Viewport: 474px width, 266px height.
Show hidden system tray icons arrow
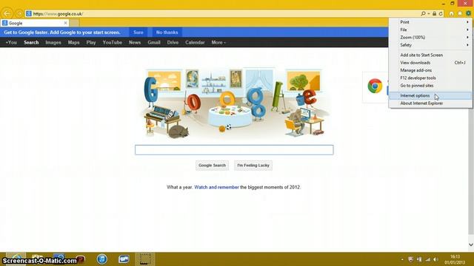click(402, 259)
